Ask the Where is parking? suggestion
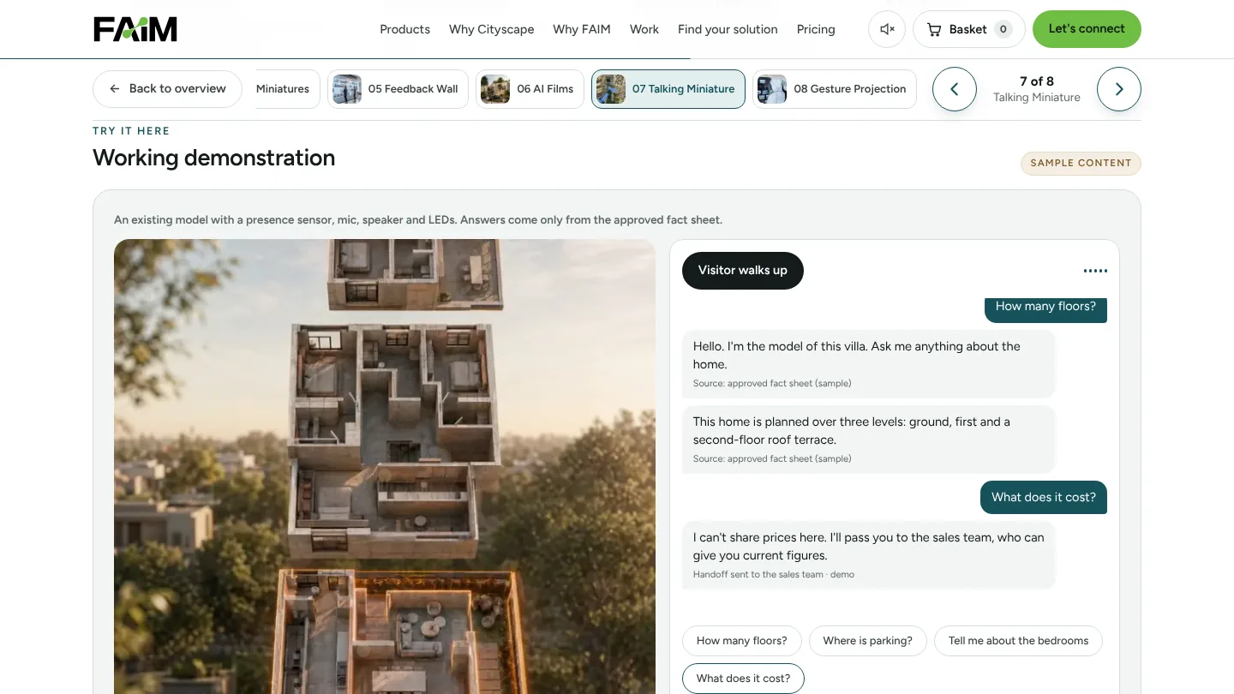 click(867, 641)
